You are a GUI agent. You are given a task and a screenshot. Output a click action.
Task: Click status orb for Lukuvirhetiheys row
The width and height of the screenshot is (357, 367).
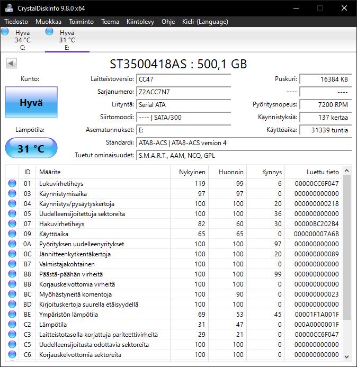pyautogui.click(x=12, y=184)
